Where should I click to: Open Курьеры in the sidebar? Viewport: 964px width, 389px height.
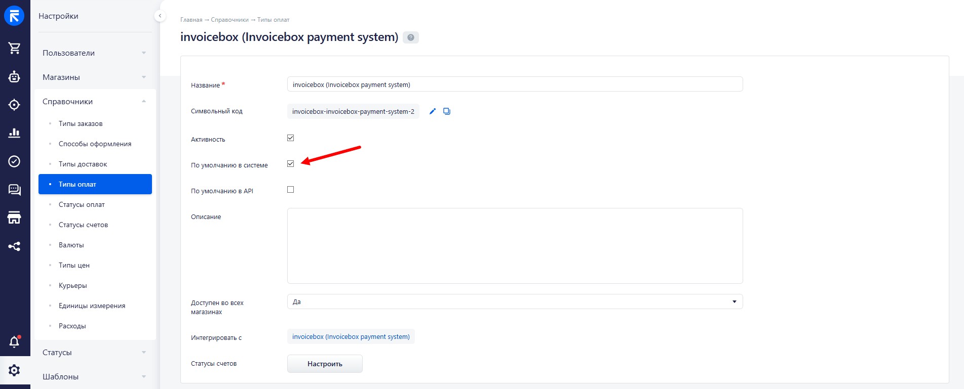73,285
